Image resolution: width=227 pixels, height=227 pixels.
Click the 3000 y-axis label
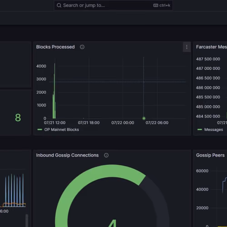pos(41,79)
